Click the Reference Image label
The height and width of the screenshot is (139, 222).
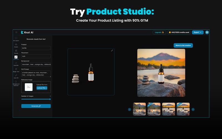coord(27,80)
